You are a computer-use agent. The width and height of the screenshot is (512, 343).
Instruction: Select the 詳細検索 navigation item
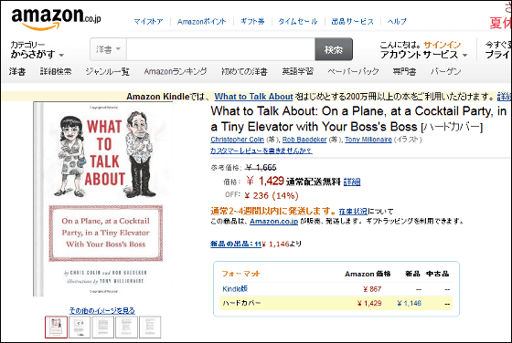[56, 71]
